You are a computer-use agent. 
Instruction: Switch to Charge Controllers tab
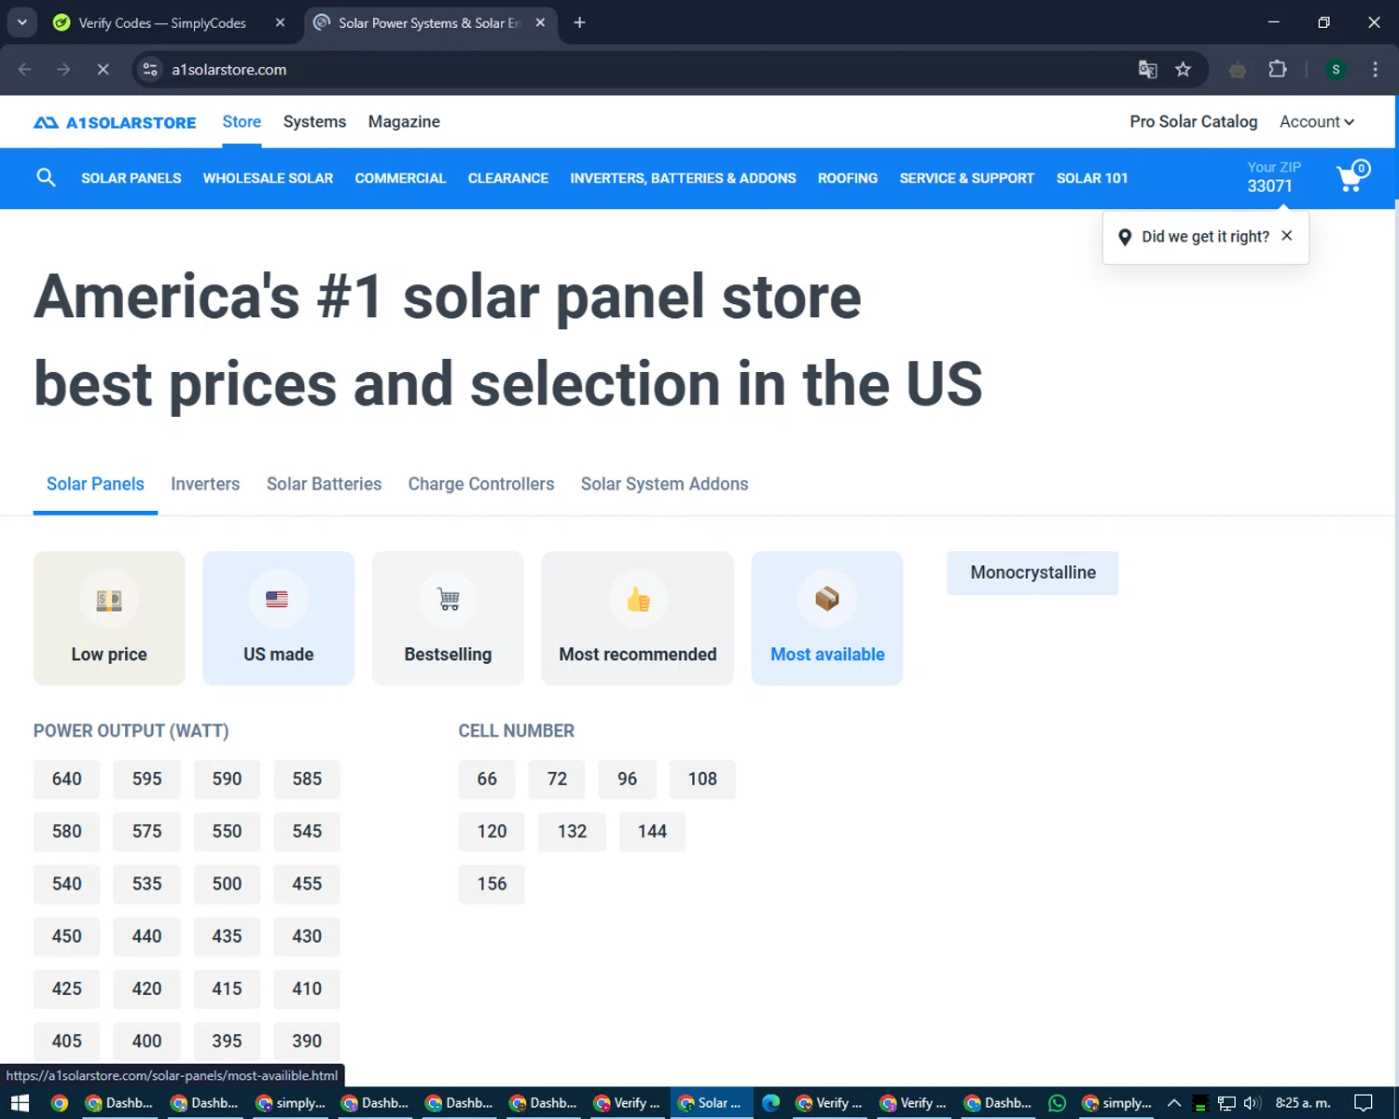point(481,484)
